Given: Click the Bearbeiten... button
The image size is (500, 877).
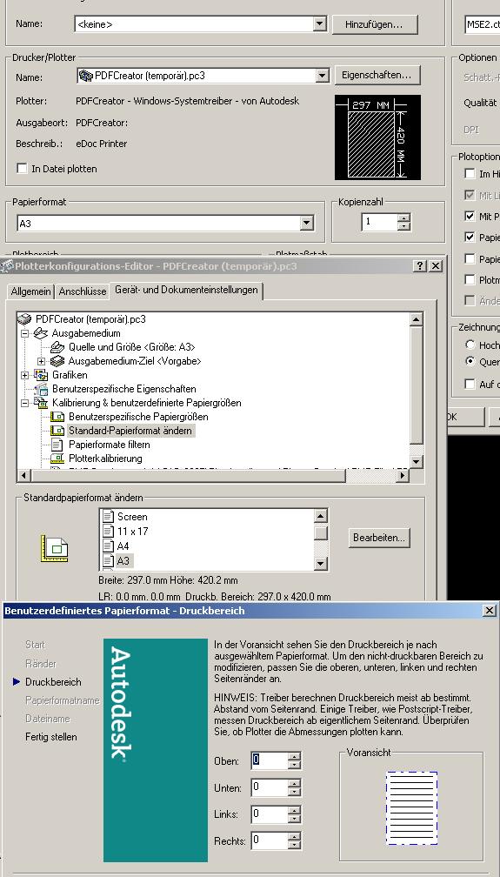Looking at the screenshot, I should tap(378, 538).
